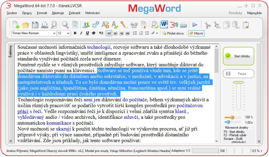Click the Přidat slovo button

tap(173, 33)
